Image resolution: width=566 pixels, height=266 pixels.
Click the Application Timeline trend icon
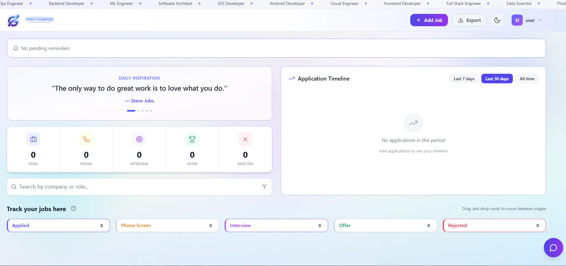(x=292, y=79)
